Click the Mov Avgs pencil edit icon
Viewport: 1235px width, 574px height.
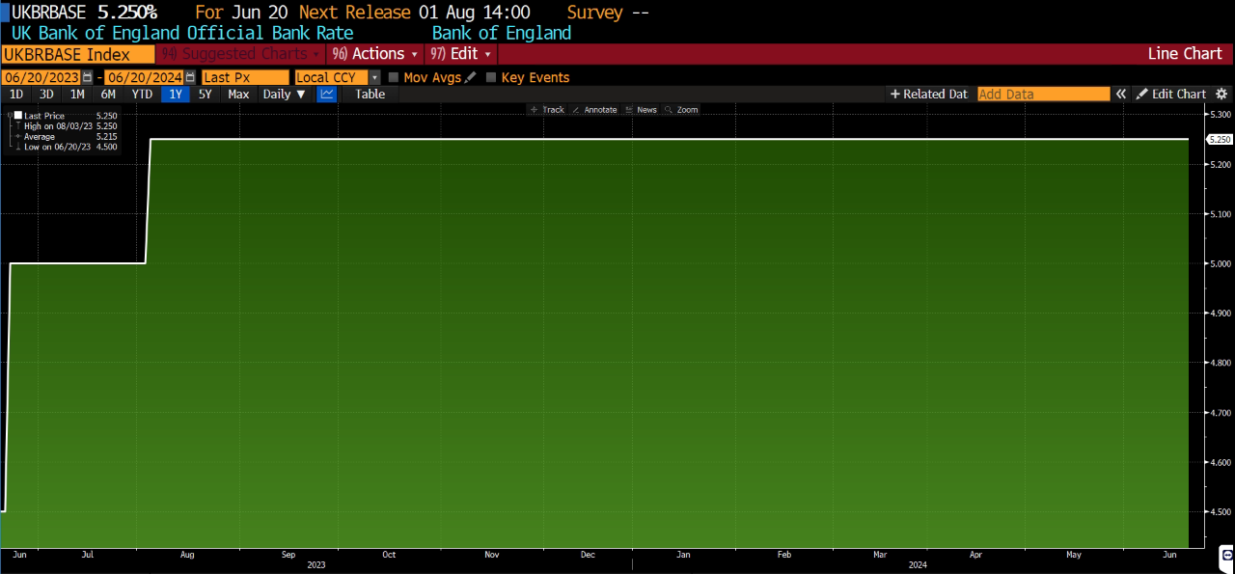[x=471, y=77]
